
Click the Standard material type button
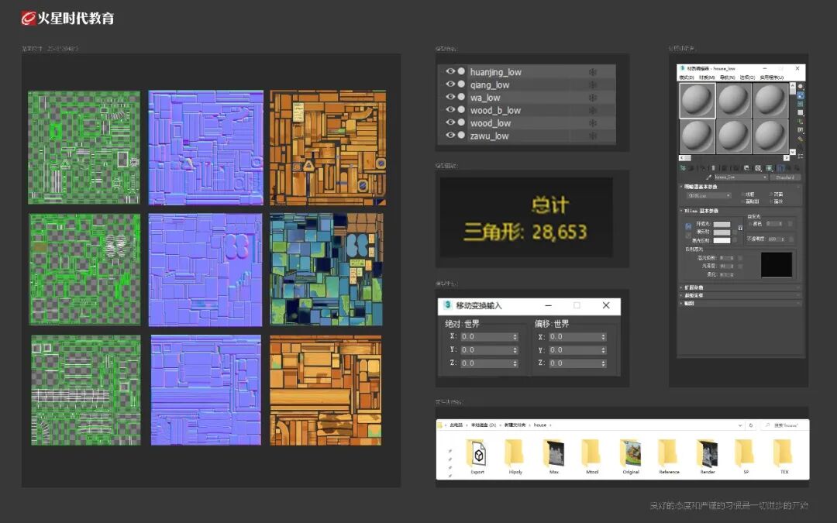pos(785,177)
